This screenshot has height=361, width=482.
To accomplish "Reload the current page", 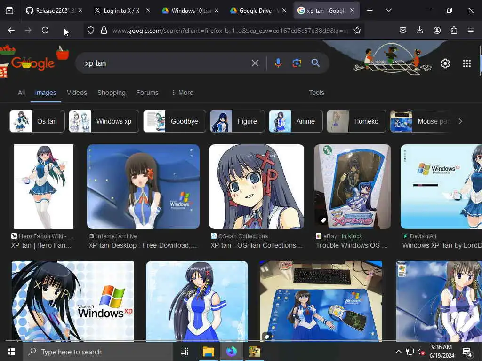I will coord(45,30).
